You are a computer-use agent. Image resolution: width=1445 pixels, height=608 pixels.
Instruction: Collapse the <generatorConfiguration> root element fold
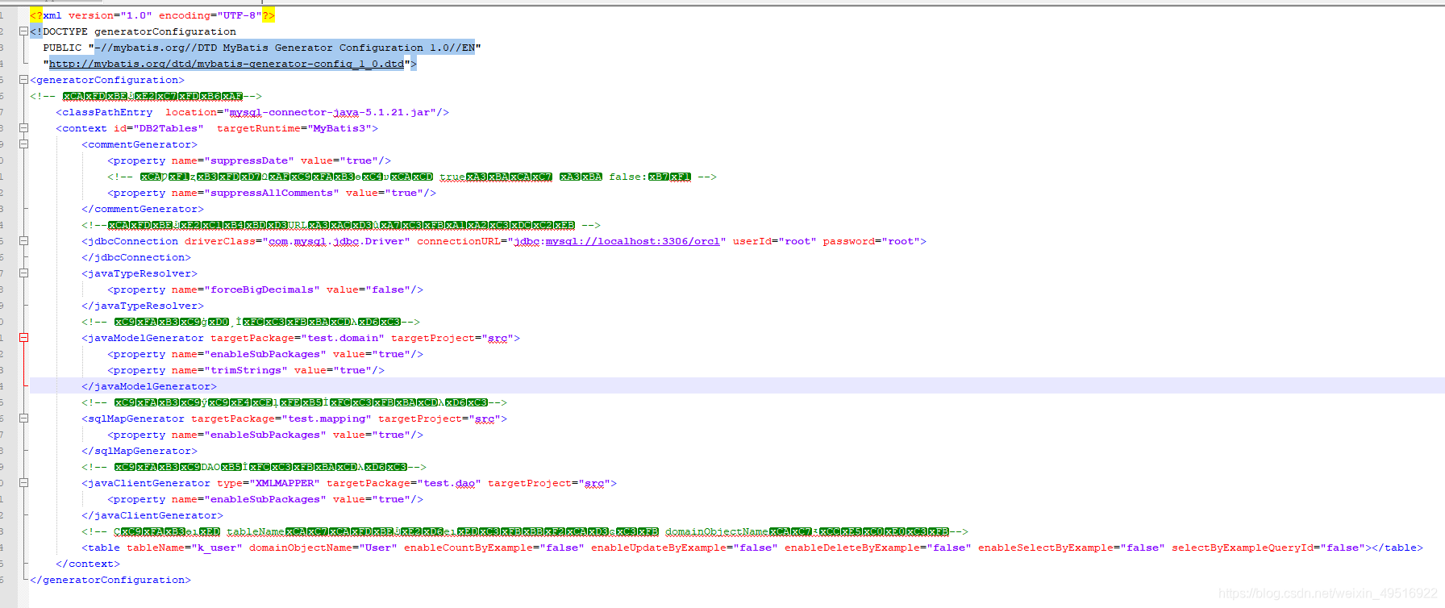coord(23,80)
